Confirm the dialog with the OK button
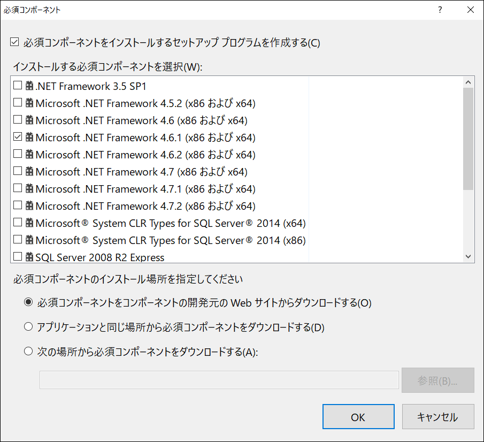The width and height of the screenshot is (484, 442). pos(358,416)
